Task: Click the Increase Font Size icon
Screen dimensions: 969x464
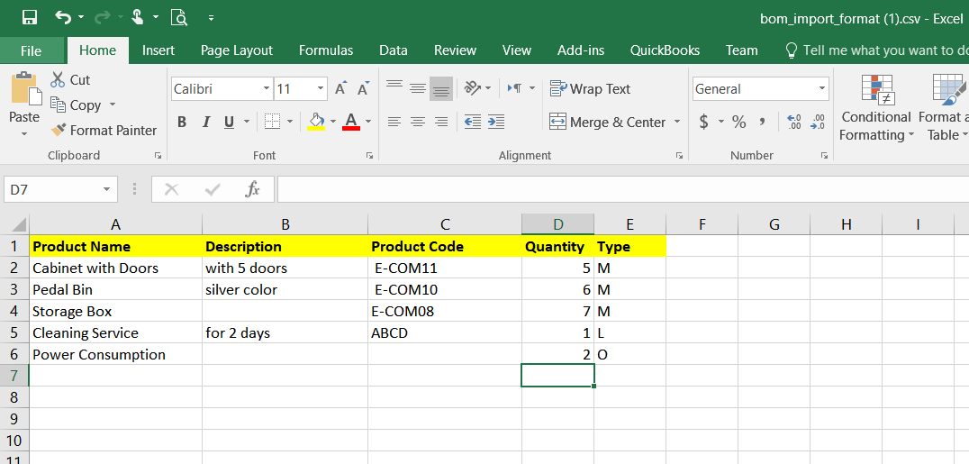Action: coord(340,89)
